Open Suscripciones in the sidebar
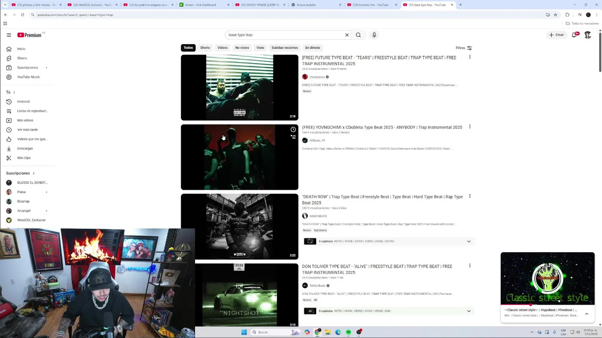The width and height of the screenshot is (602, 338). coord(28,68)
